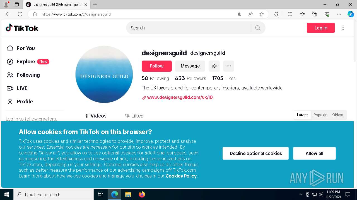Image resolution: width=357 pixels, height=200 pixels.
Task: Click the search magnifier icon
Action: click(x=258, y=28)
